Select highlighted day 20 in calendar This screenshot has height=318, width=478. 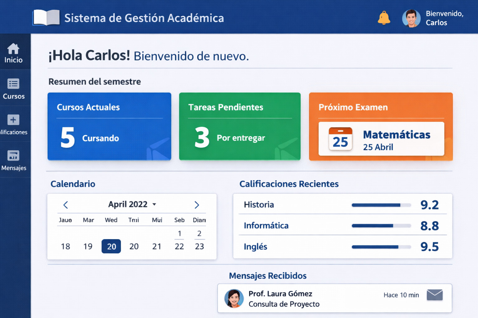[111, 246]
